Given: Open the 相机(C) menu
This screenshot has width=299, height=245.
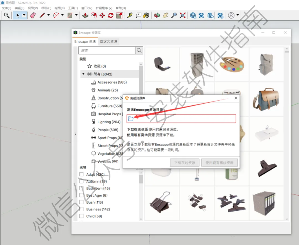Looking at the screenshot, I should (x=46, y=8).
